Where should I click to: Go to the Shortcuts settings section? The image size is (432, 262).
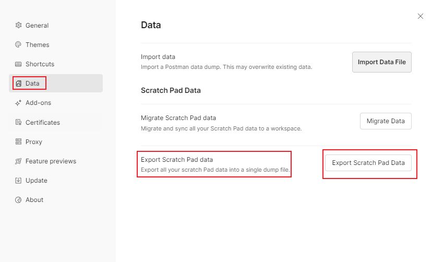40,64
